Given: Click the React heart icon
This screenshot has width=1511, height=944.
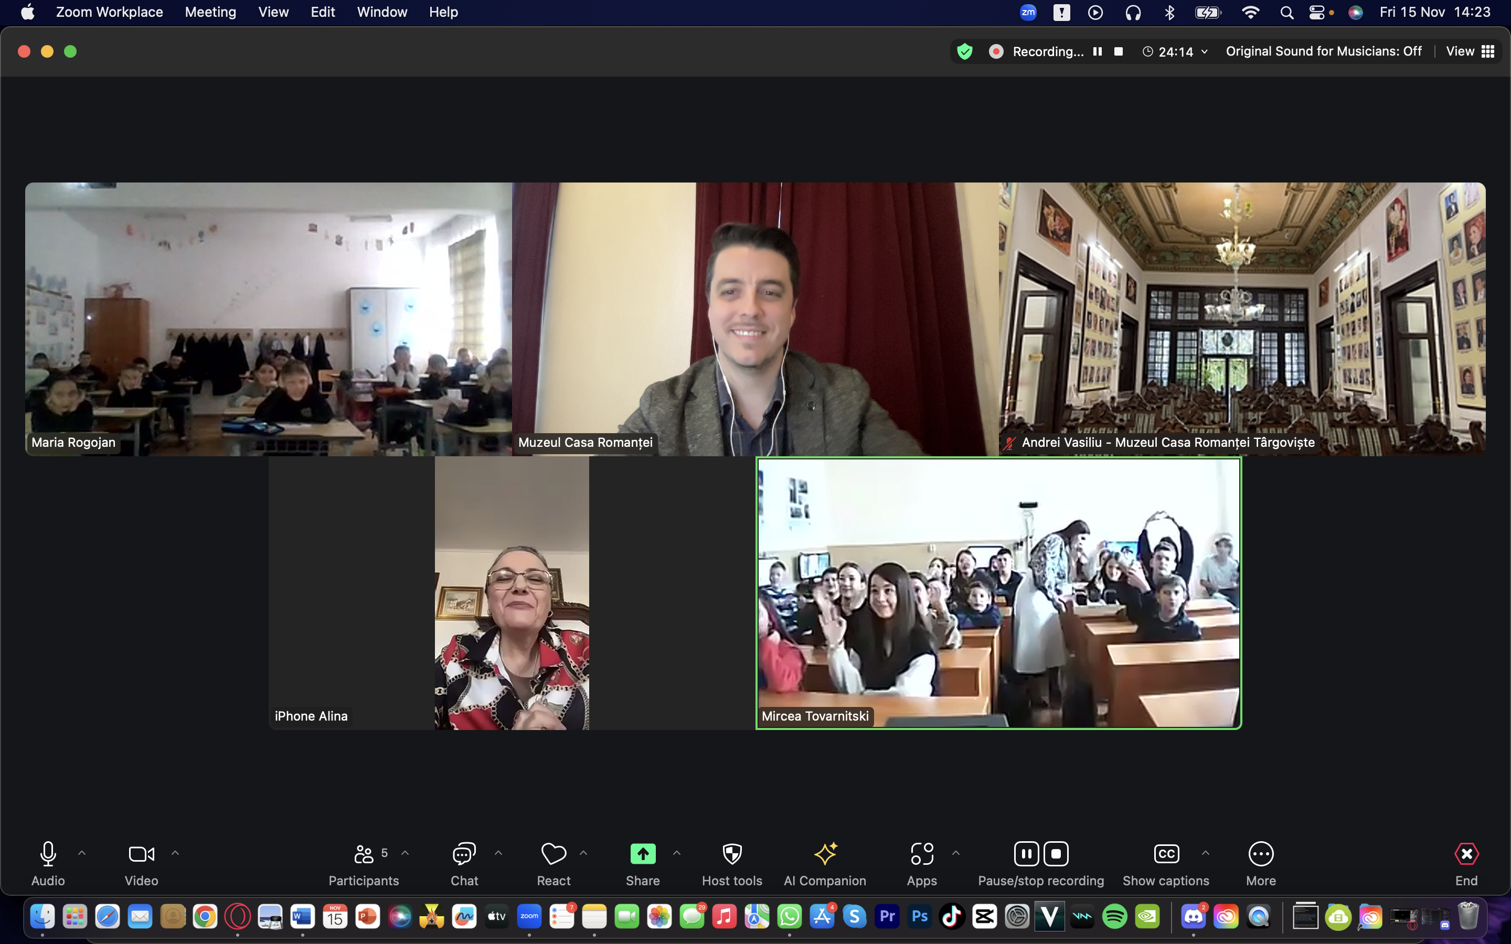Looking at the screenshot, I should pyautogui.click(x=553, y=854).
